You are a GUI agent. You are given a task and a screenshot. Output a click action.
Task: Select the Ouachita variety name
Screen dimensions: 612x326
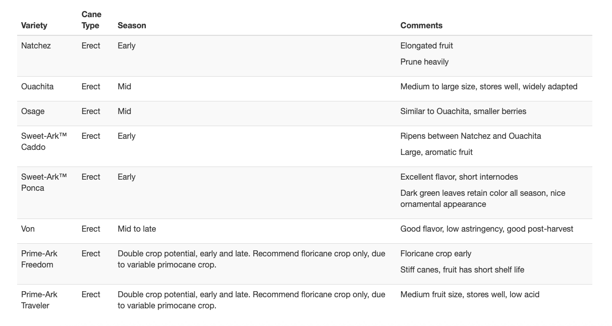pyautogui.click(x=37, y=86)
